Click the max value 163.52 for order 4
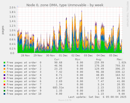 pos(120,75)
